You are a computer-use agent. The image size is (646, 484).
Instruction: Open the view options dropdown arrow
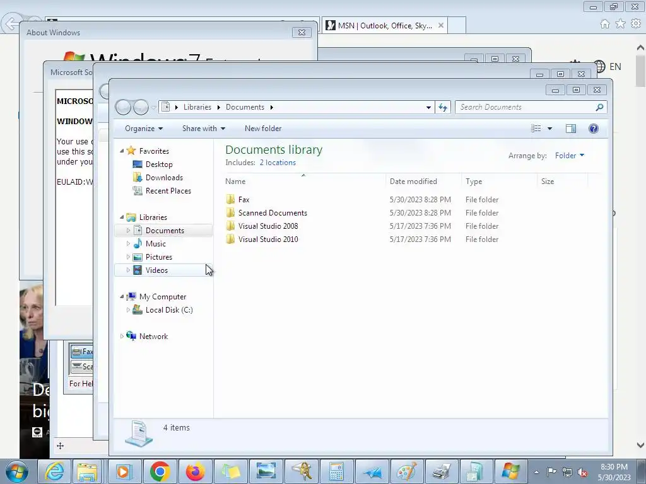pyautogui.click(x=549, y=129)
